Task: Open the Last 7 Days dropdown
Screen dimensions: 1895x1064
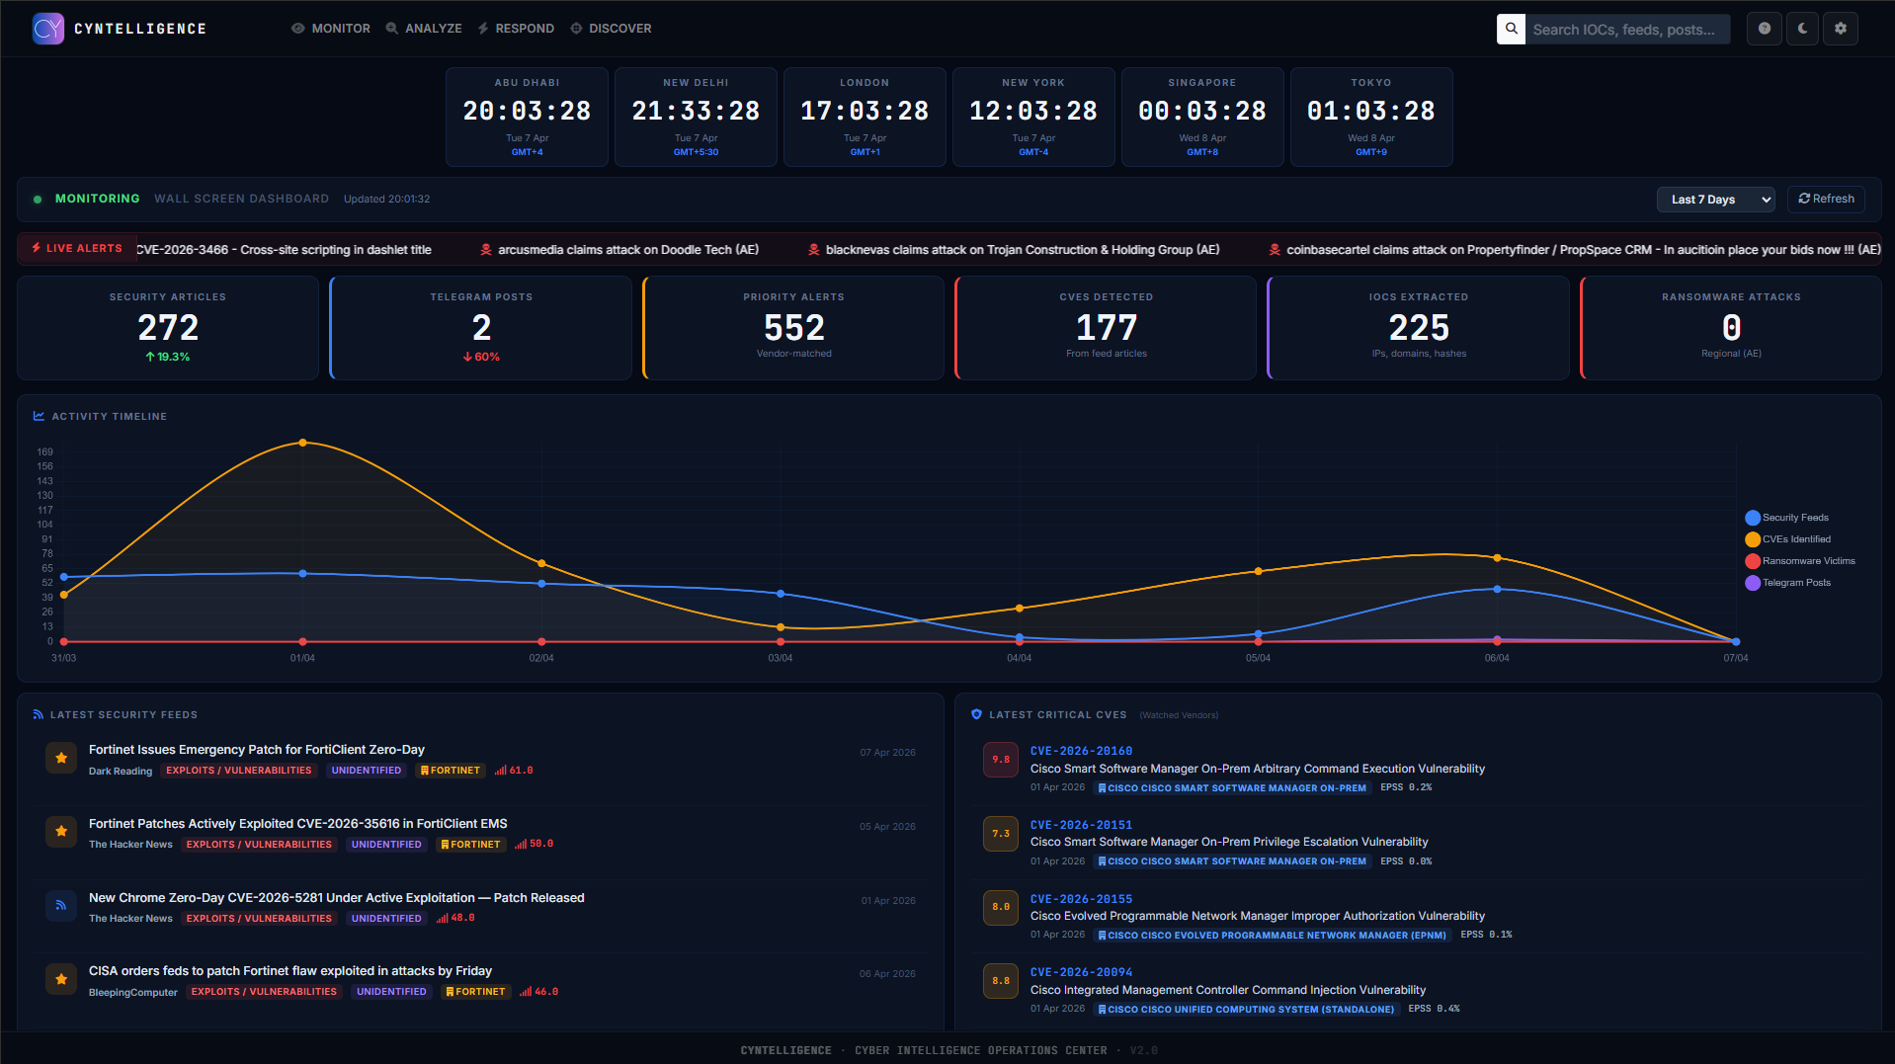Action: (x=1715, y=200)
